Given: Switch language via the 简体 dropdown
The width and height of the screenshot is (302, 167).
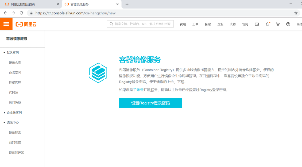Looking at the screenshot, I should 299,24.
